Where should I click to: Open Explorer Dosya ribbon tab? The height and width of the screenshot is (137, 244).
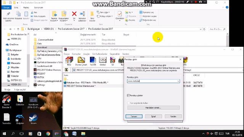(x=6, y=8)
